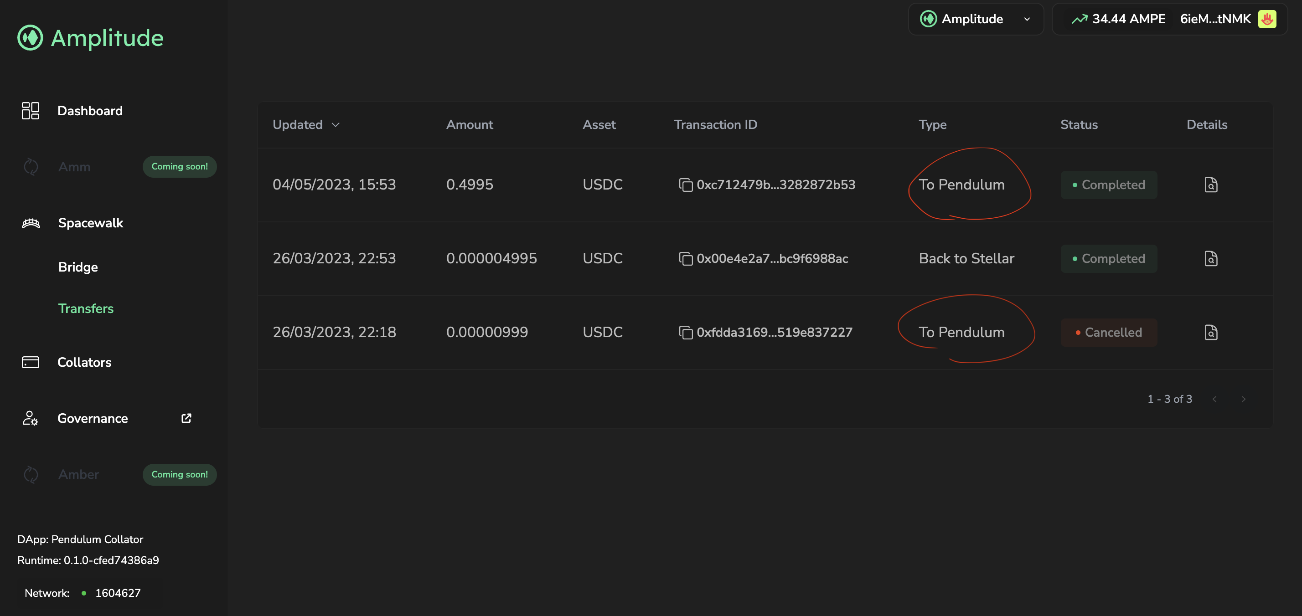Copy transaction ID 0xc712479b…3282872b53

[685, 185]
